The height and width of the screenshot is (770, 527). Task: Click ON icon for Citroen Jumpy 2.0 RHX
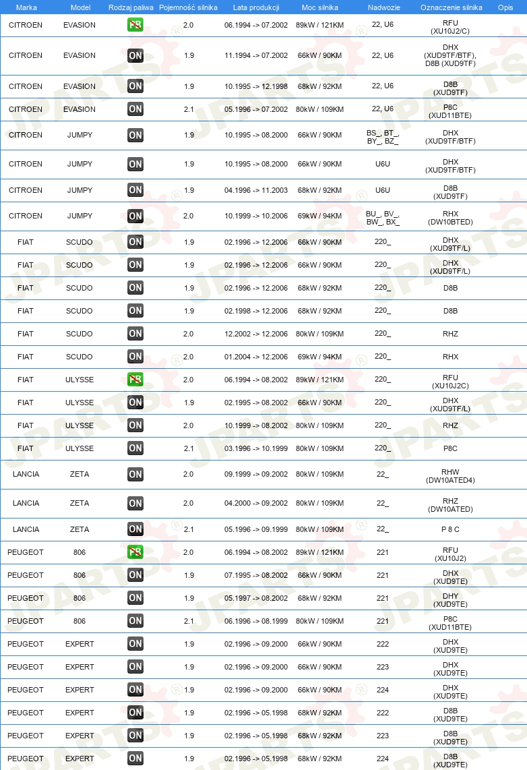(135, 216)
